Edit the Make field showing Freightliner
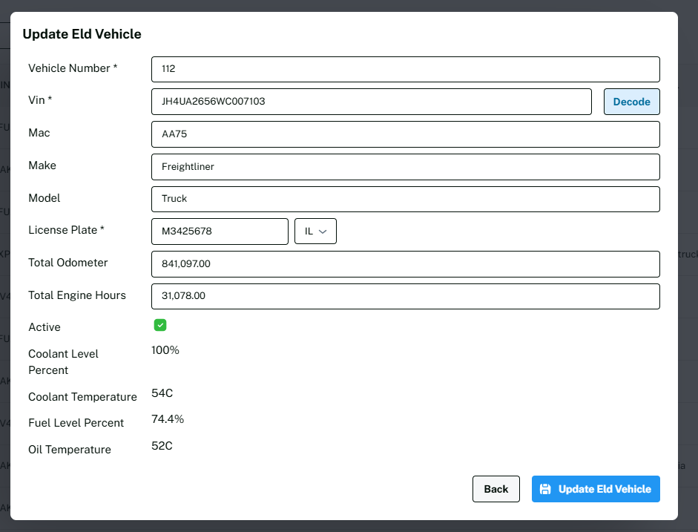The image size is (698, 532). [x=405, y=167]
